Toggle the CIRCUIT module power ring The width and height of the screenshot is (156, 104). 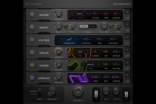(x=32, y=78)
